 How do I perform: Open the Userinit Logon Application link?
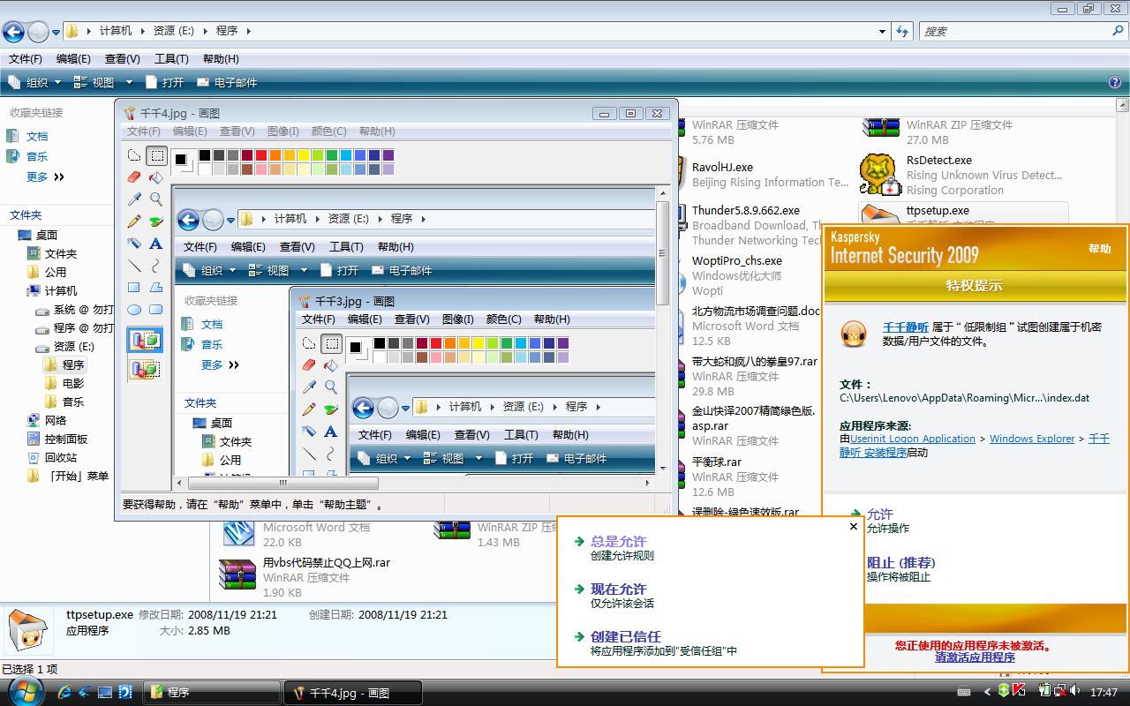point(913,439)
